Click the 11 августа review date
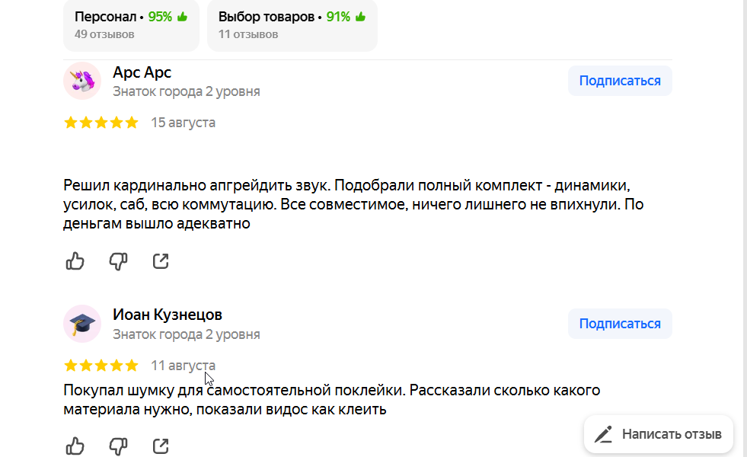This screenshot has width=747, height=457. coord(183,366)
